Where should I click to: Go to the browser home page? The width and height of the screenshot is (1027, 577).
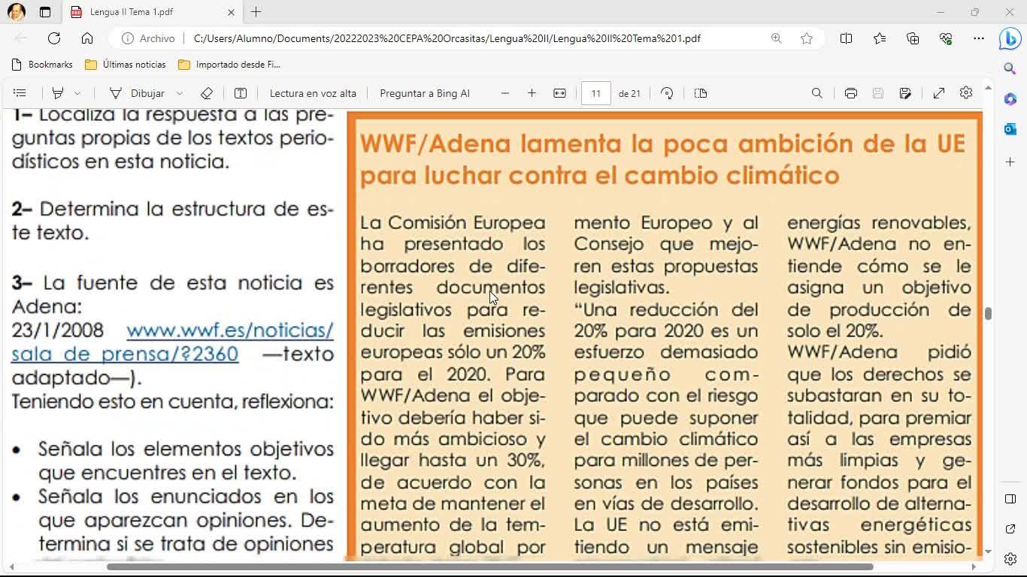tap(87, 38)
